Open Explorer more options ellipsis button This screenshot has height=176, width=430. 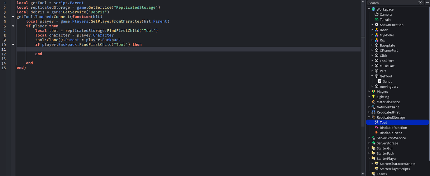(x=427, y=2)
